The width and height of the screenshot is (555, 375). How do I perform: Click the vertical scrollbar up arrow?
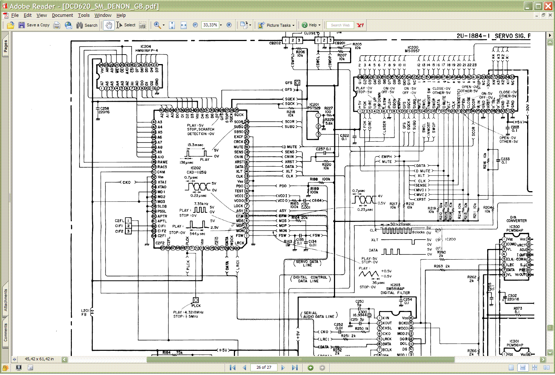pyautogui.click(x=550, y=42)
